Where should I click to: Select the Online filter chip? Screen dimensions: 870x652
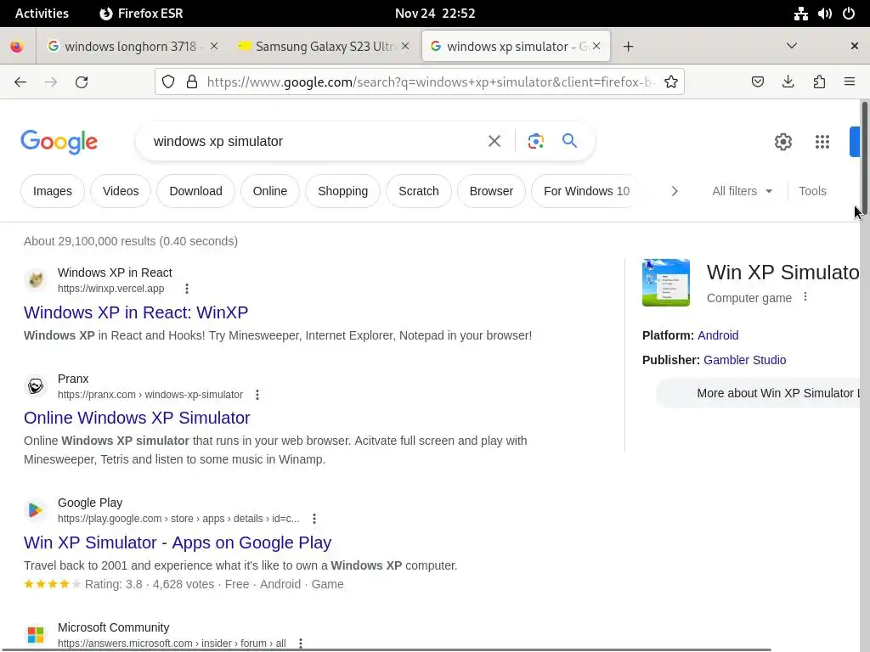270,191
